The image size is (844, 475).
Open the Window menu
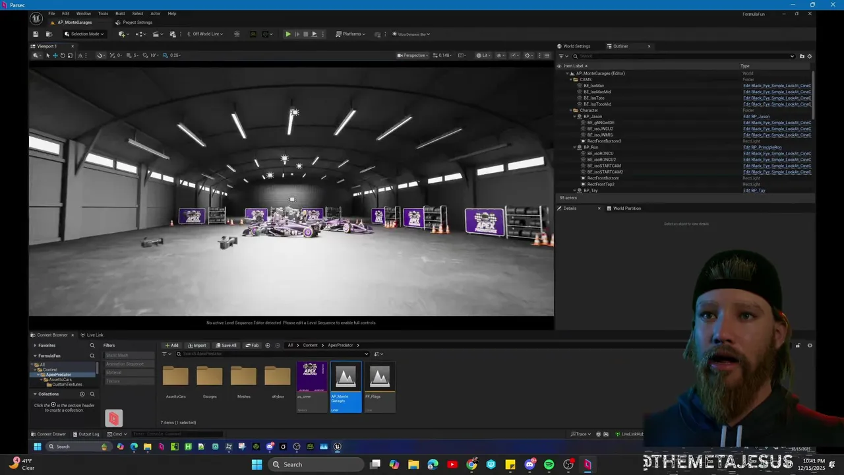(x=84, y=13)
